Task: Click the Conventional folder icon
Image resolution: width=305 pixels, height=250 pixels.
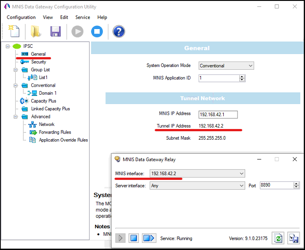Action: pyautogui.click(x=25, y=85)
